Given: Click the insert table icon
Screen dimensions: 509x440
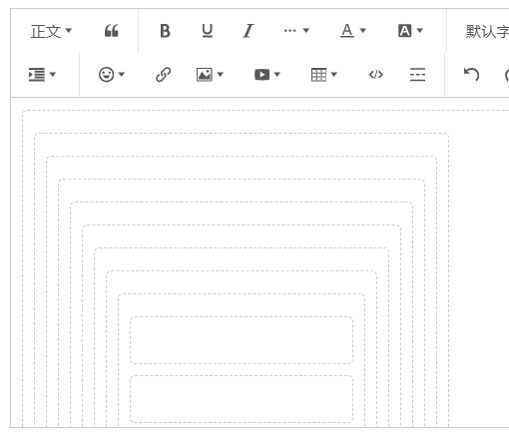Looking at the screenshot, I should pos(324,75).
